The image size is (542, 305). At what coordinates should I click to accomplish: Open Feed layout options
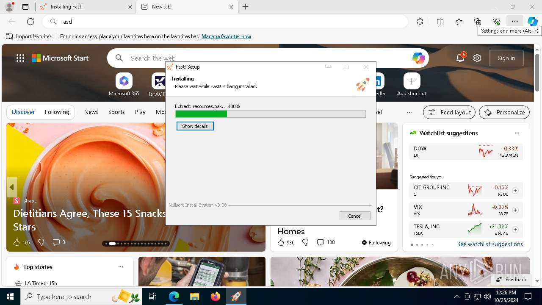point(449,112)
